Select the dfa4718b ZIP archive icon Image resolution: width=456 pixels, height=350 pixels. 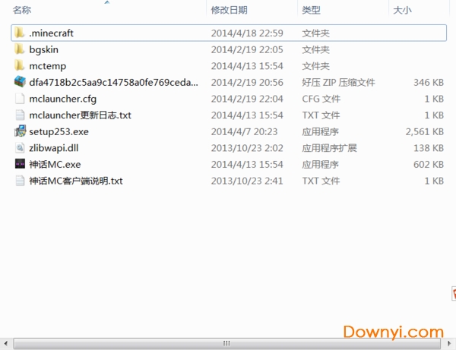coord(20,82)
